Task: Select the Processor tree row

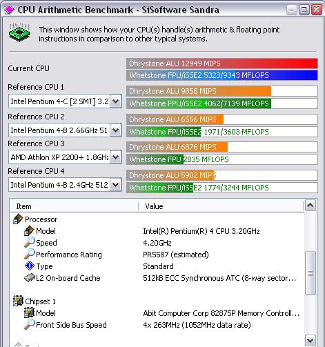Action: click(157, 219)
